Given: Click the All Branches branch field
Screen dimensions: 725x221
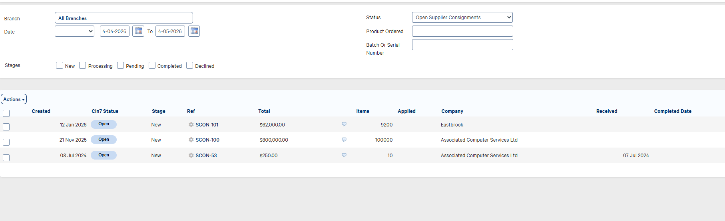Looking at the screenshot, I should pos(124,18).
